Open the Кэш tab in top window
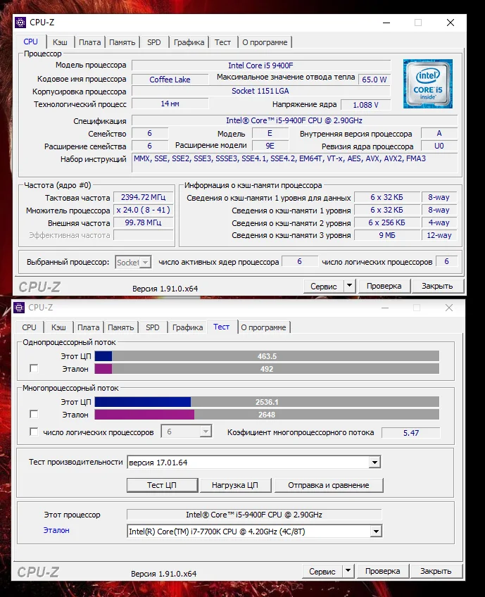This screenshot has width=485, height=597. pyautogui.click(x=60, y=42)
